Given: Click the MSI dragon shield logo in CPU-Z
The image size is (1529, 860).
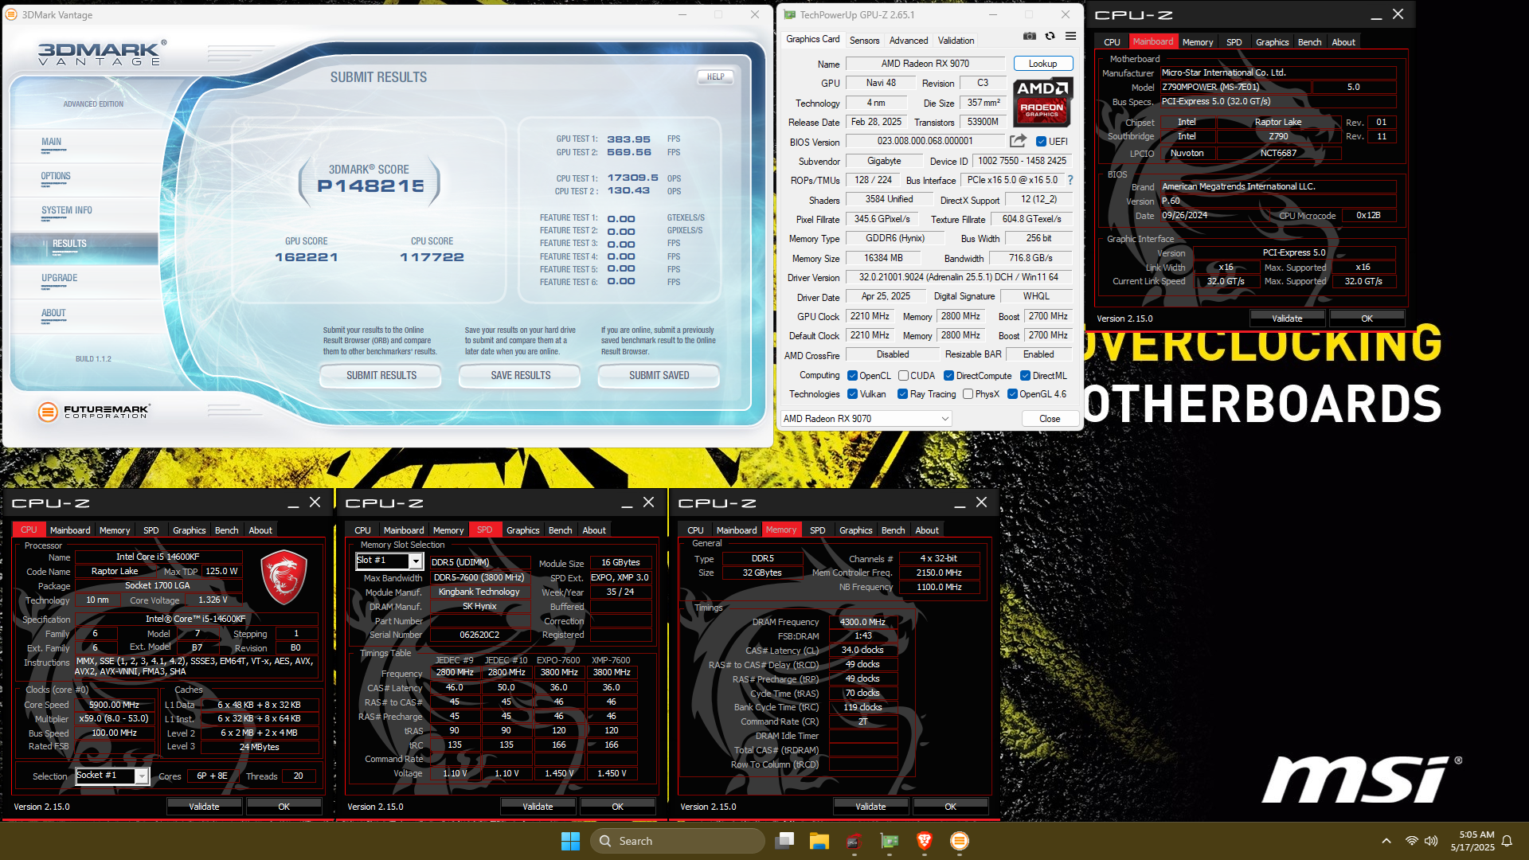Looking at the screenshot, I should pos(284,577).
